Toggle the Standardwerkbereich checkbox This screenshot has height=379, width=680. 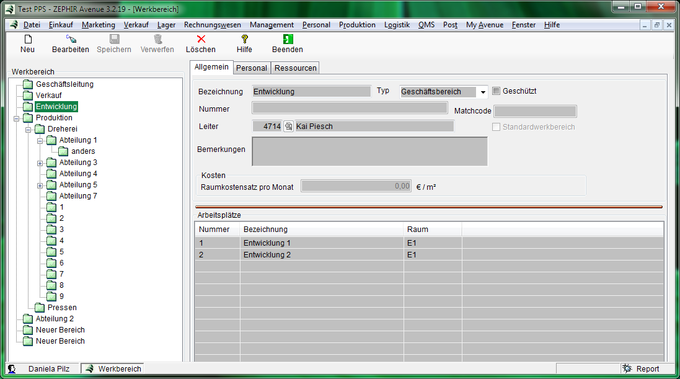pos(496,127)
